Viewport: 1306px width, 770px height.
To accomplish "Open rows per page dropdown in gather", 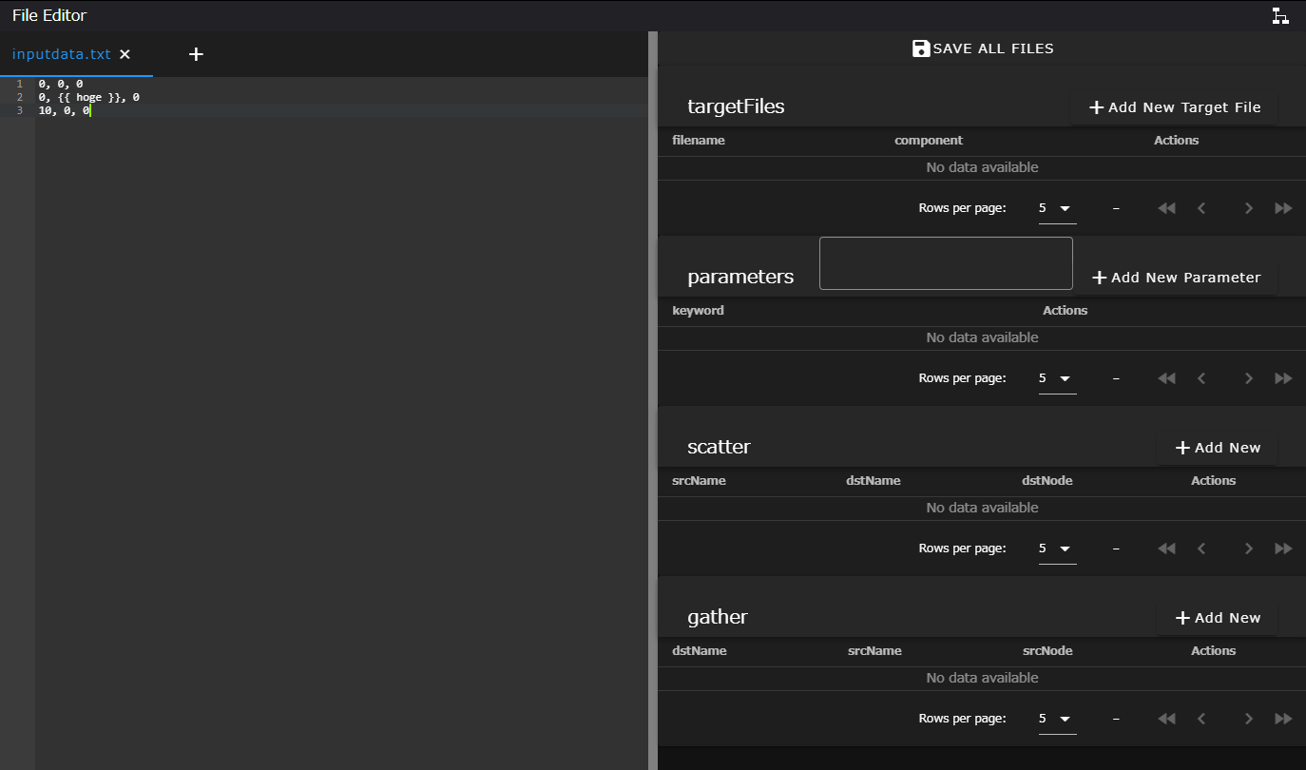I will click(x=1057, y=719).
